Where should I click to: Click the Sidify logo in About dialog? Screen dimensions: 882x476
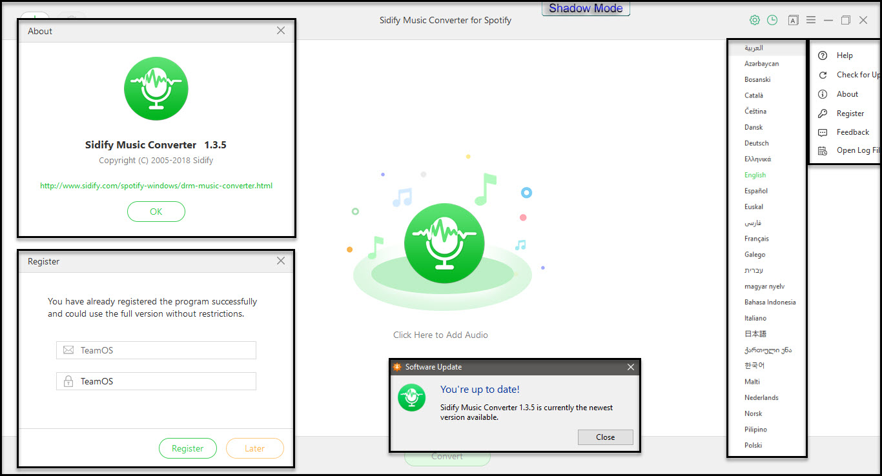pos(156,88)
